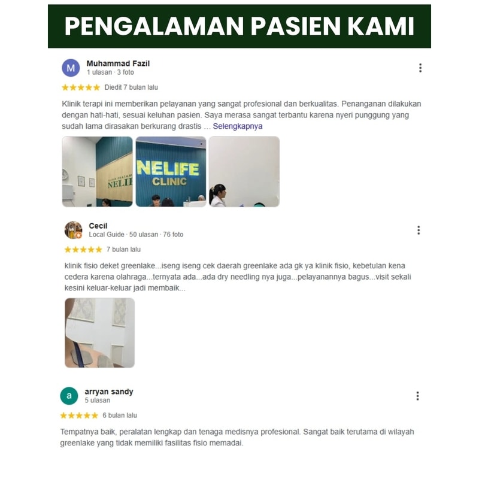
Task: View the photo of the woman in the white room
Action: pos(244,172)
